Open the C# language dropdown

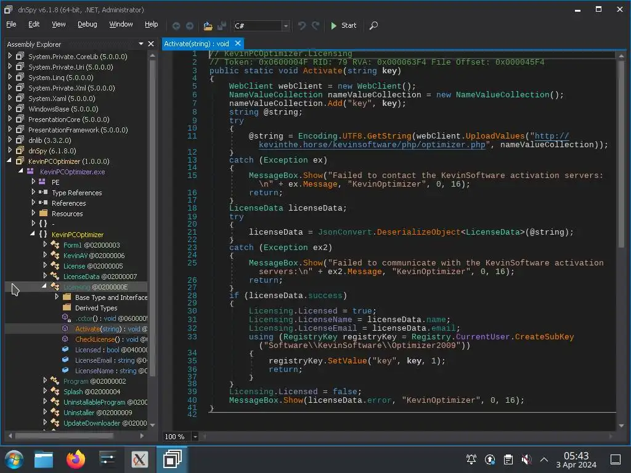(x=285, y=26)
